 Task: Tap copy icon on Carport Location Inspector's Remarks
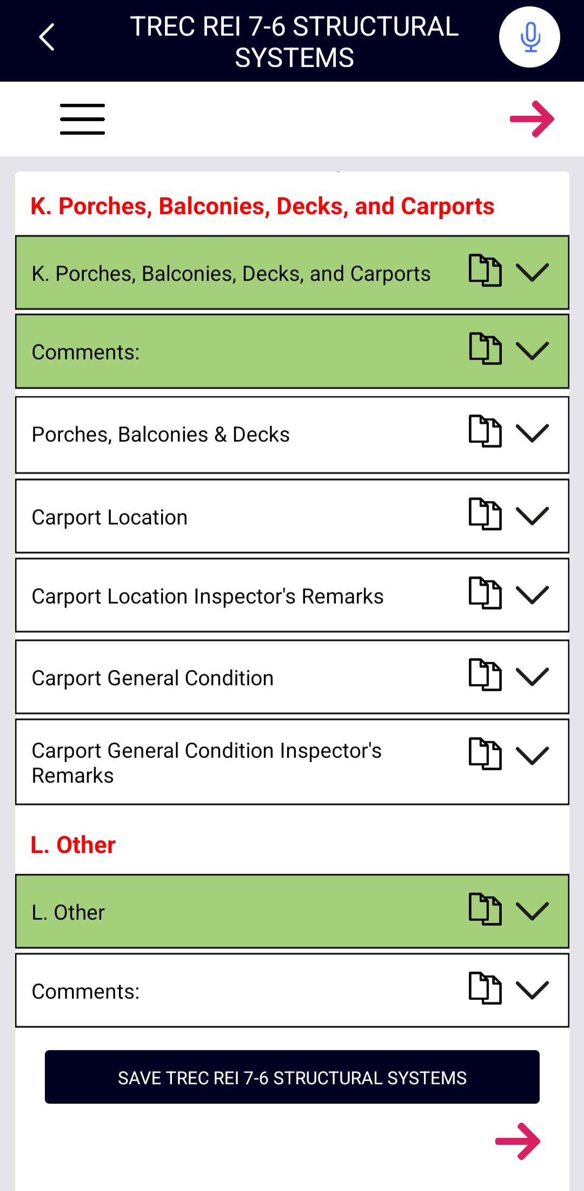pyautogui.click(x=485, y=593)
